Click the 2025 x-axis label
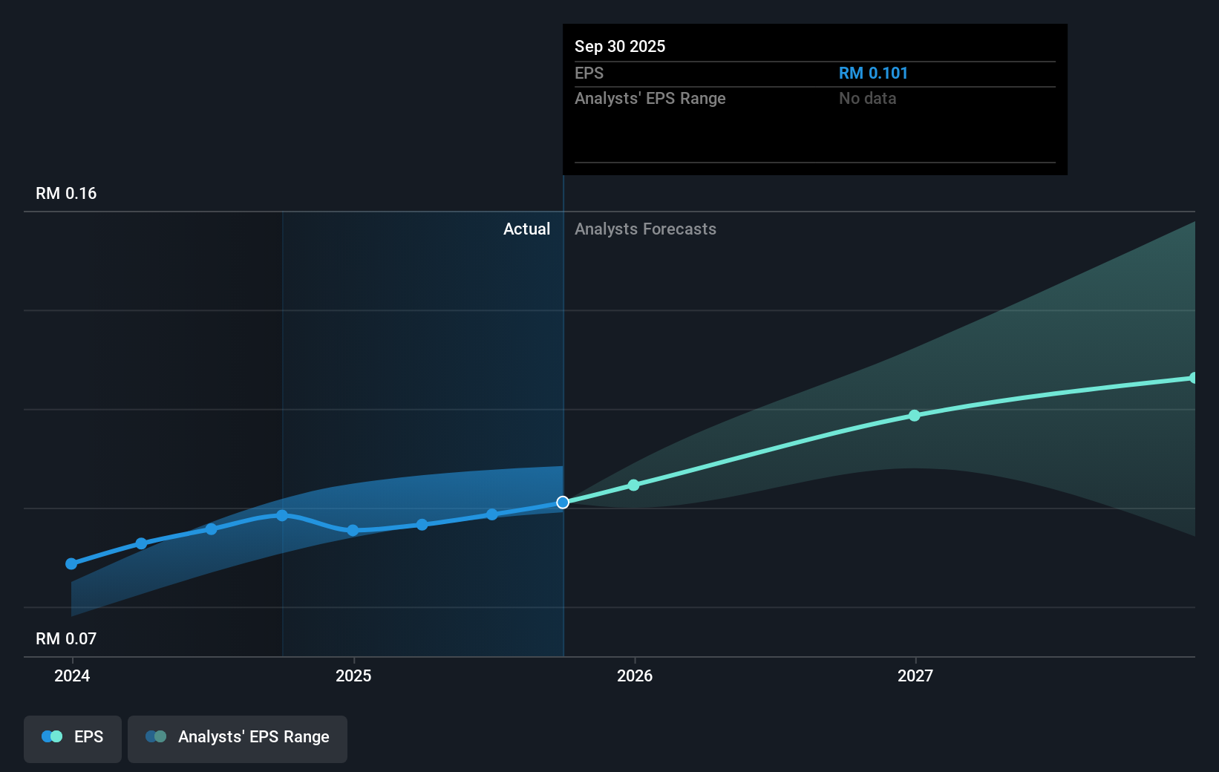The height and width of the screenshot is (772, 1219). [x=353, y=675]
